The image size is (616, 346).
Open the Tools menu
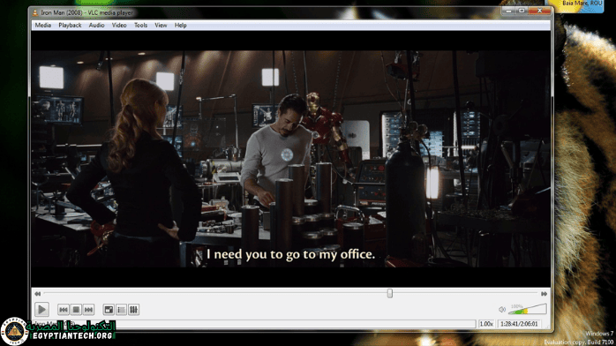tap(140, 25)
